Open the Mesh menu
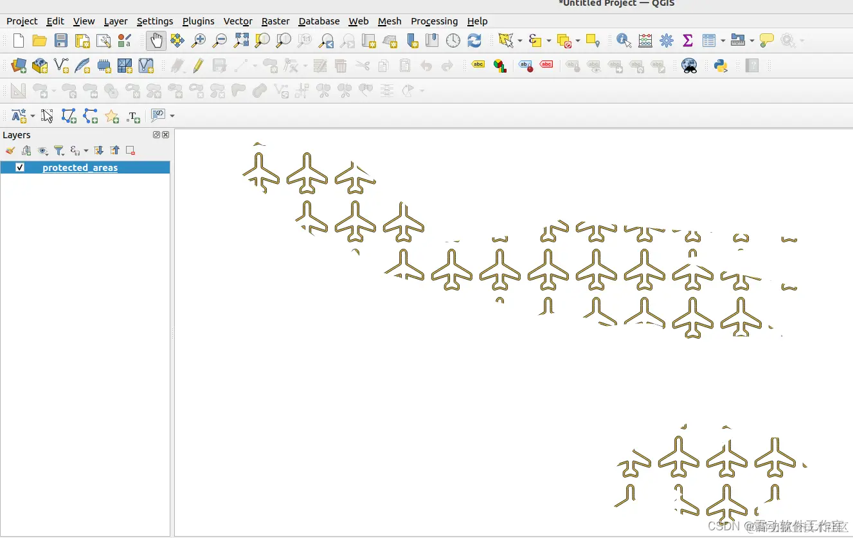Viewport: 853px width, 538px height. (x=390, y=21)
